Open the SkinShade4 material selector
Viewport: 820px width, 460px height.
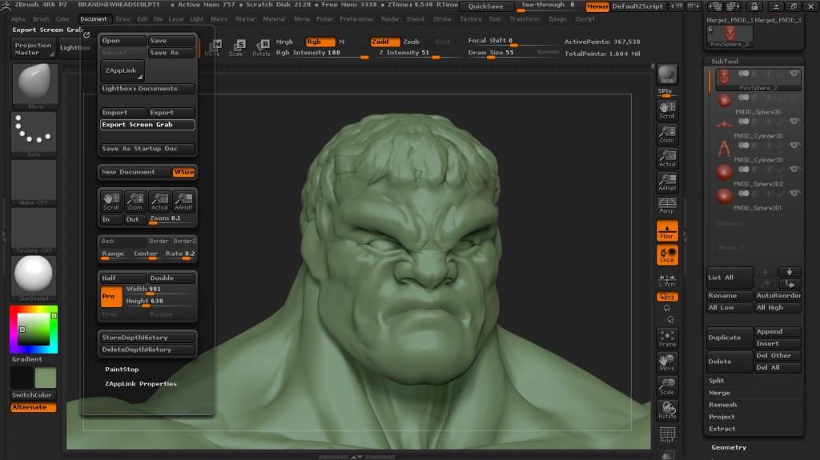[x=34, y=277]
